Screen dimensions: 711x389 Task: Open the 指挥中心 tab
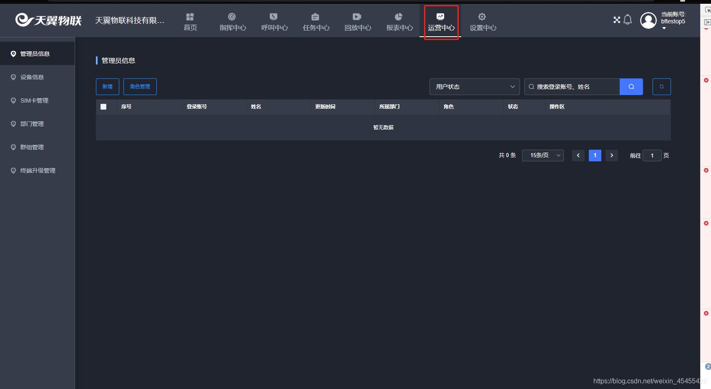pyautogui.click(x=232, y=22)
